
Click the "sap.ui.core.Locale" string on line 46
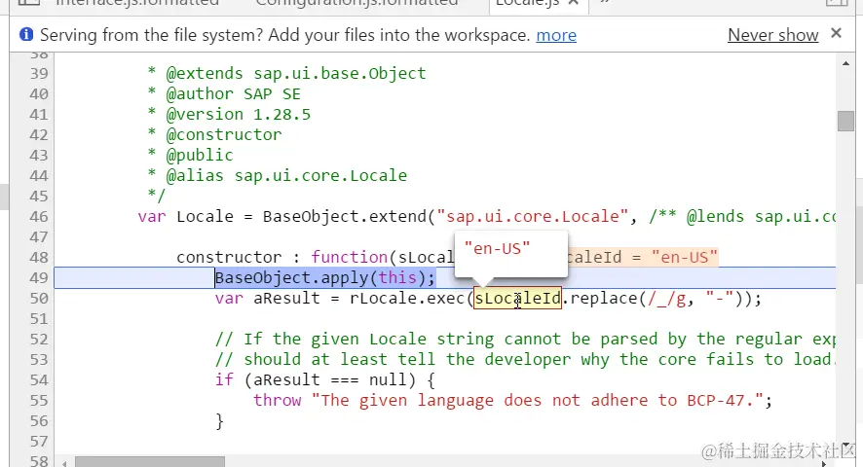coord(532,217)
